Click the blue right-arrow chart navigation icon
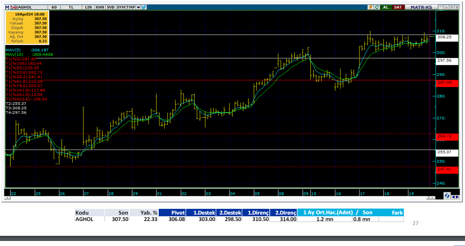This screenshot has width=465, height=246. pos(457,197)
